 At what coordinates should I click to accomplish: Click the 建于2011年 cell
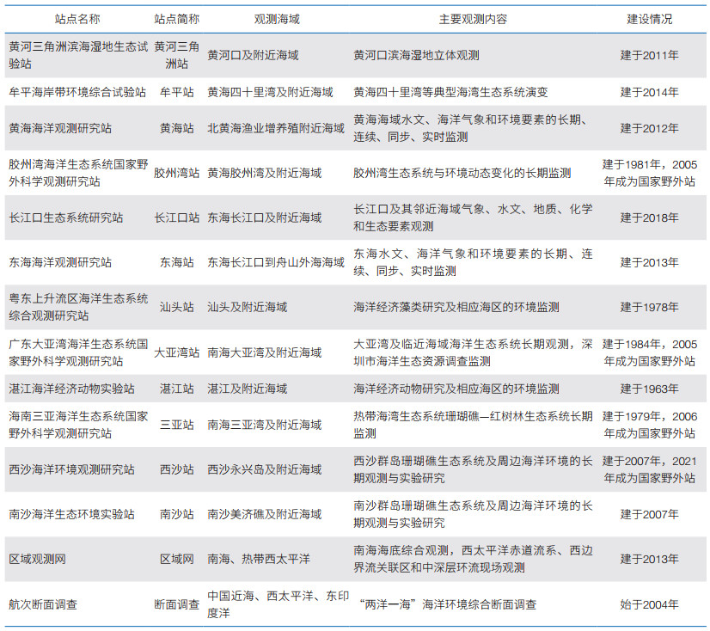pyautogui.click(x=649, y=55)
